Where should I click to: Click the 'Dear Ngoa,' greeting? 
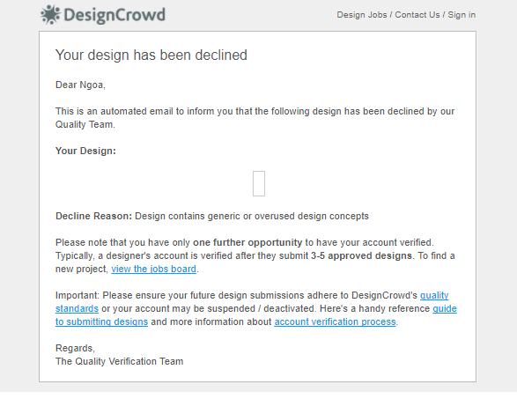click(80, 85)
